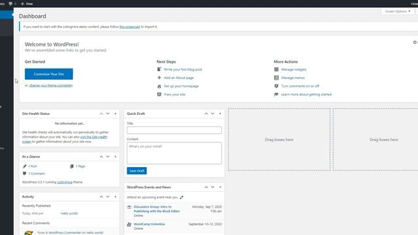This screenshot has height=235, width=418.
Task: Click the Save Draft button
Action: coord(137,171)
